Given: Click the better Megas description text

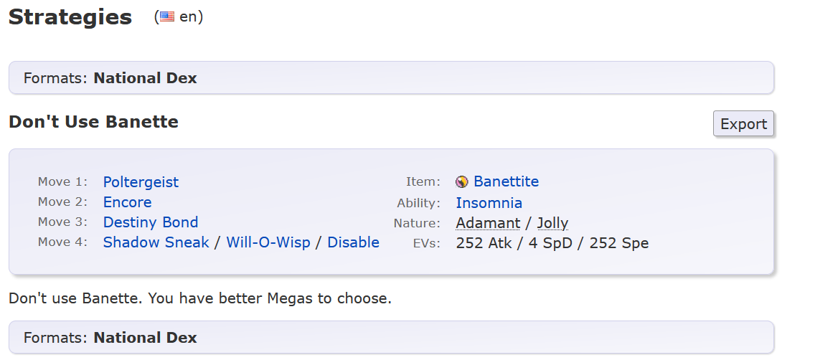Looking at the screenshot, I should pos(200,299).
